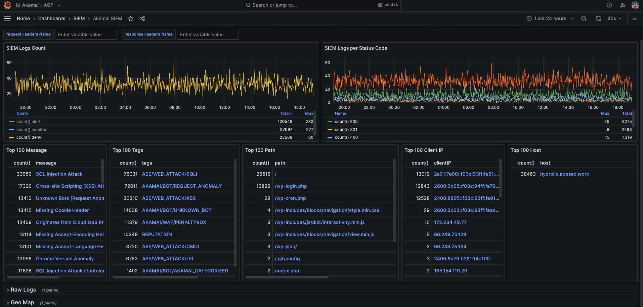Refresh the dashboard now
Screen dimensions: 643x307
tap(599, 18)
